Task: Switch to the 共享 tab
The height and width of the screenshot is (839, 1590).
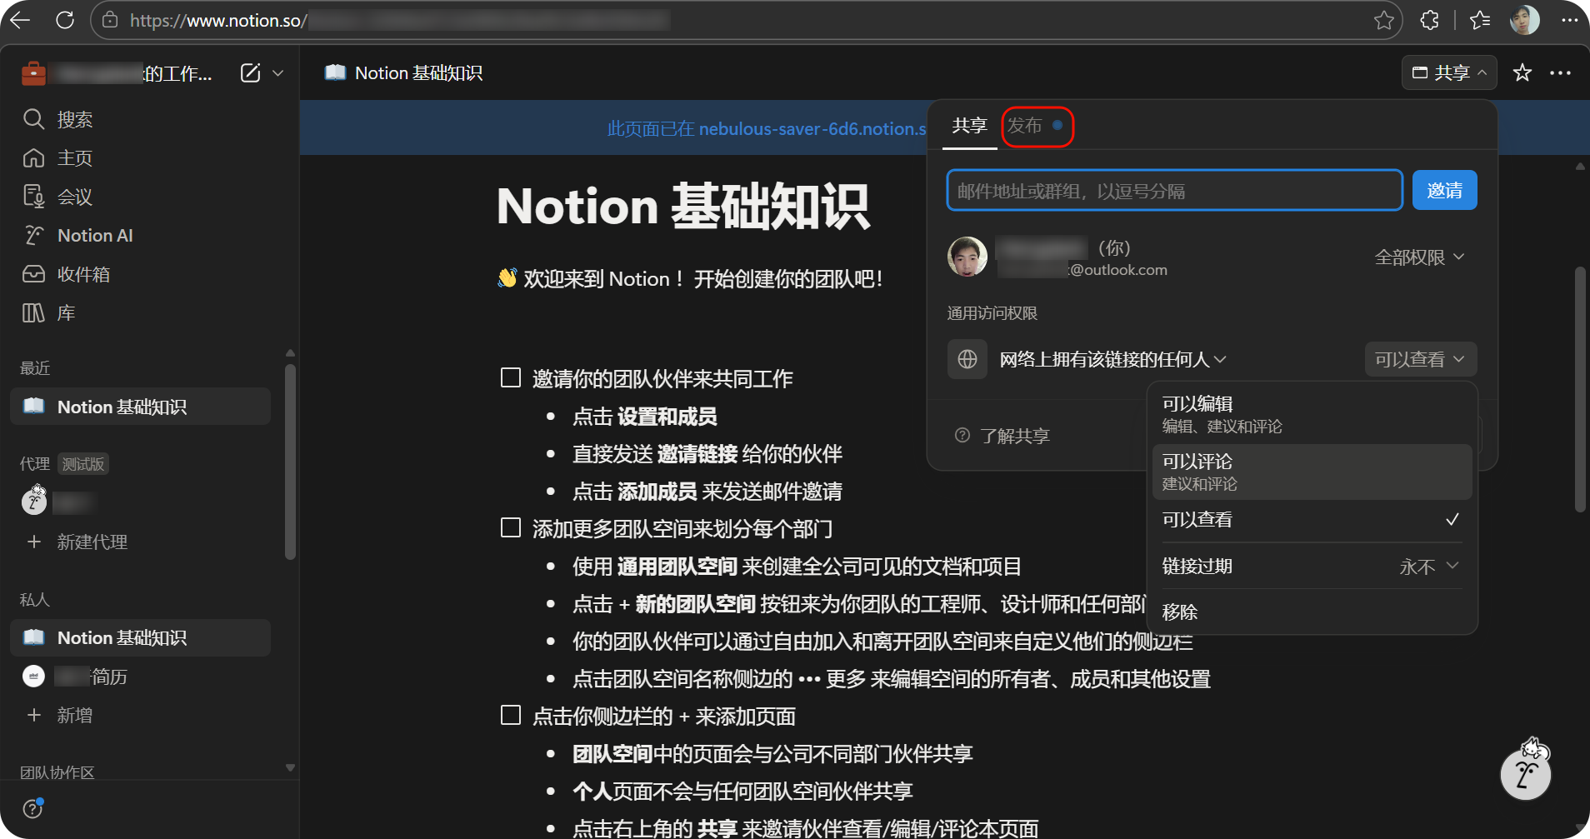Action: [969, 126]
